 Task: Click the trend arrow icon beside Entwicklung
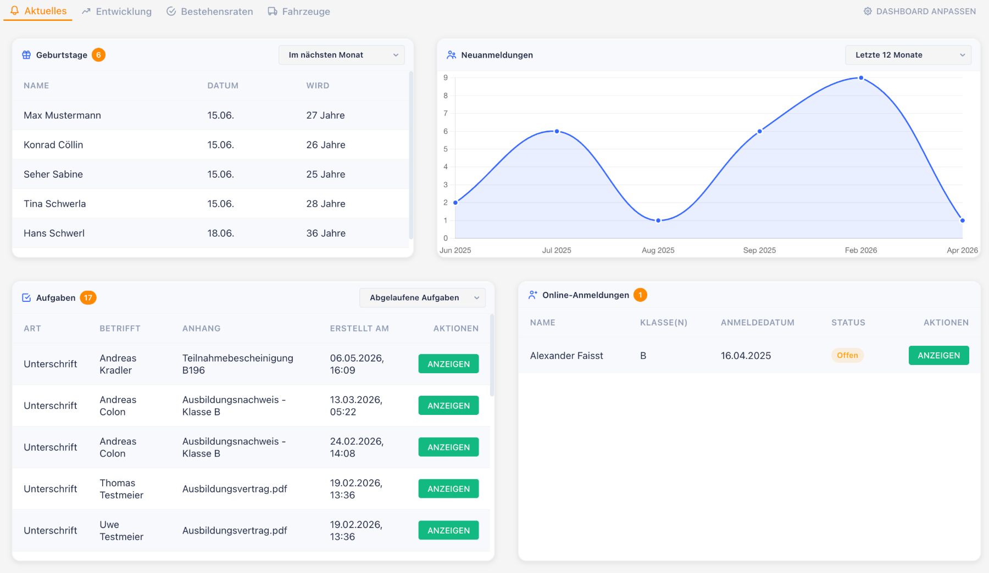tap(86, 12)
